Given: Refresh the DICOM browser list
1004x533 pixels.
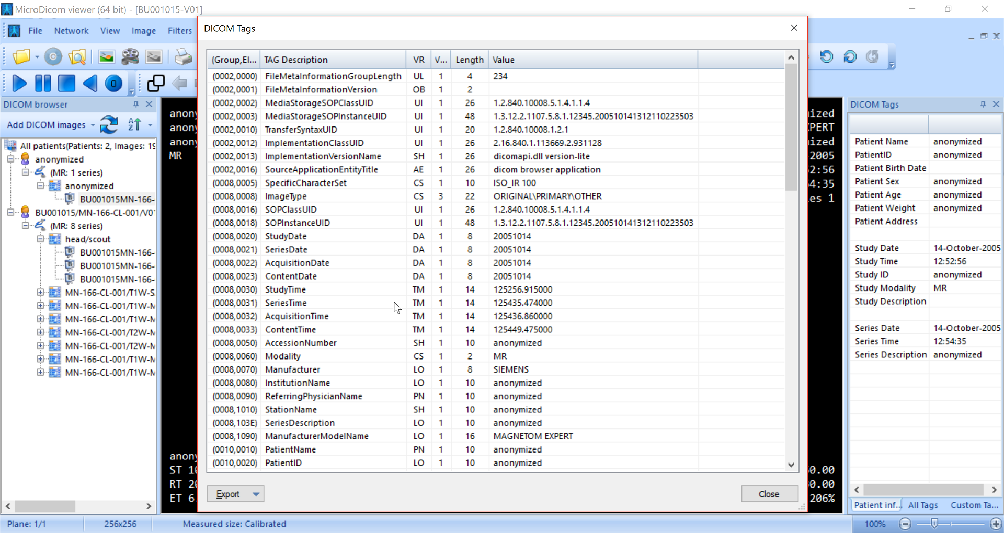Looking at the screenshot, I should [x=109, y=125].
